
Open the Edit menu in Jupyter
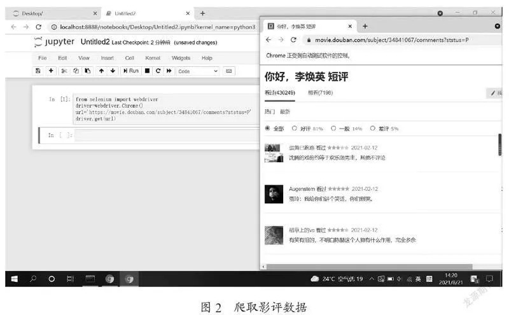(62, 58)
